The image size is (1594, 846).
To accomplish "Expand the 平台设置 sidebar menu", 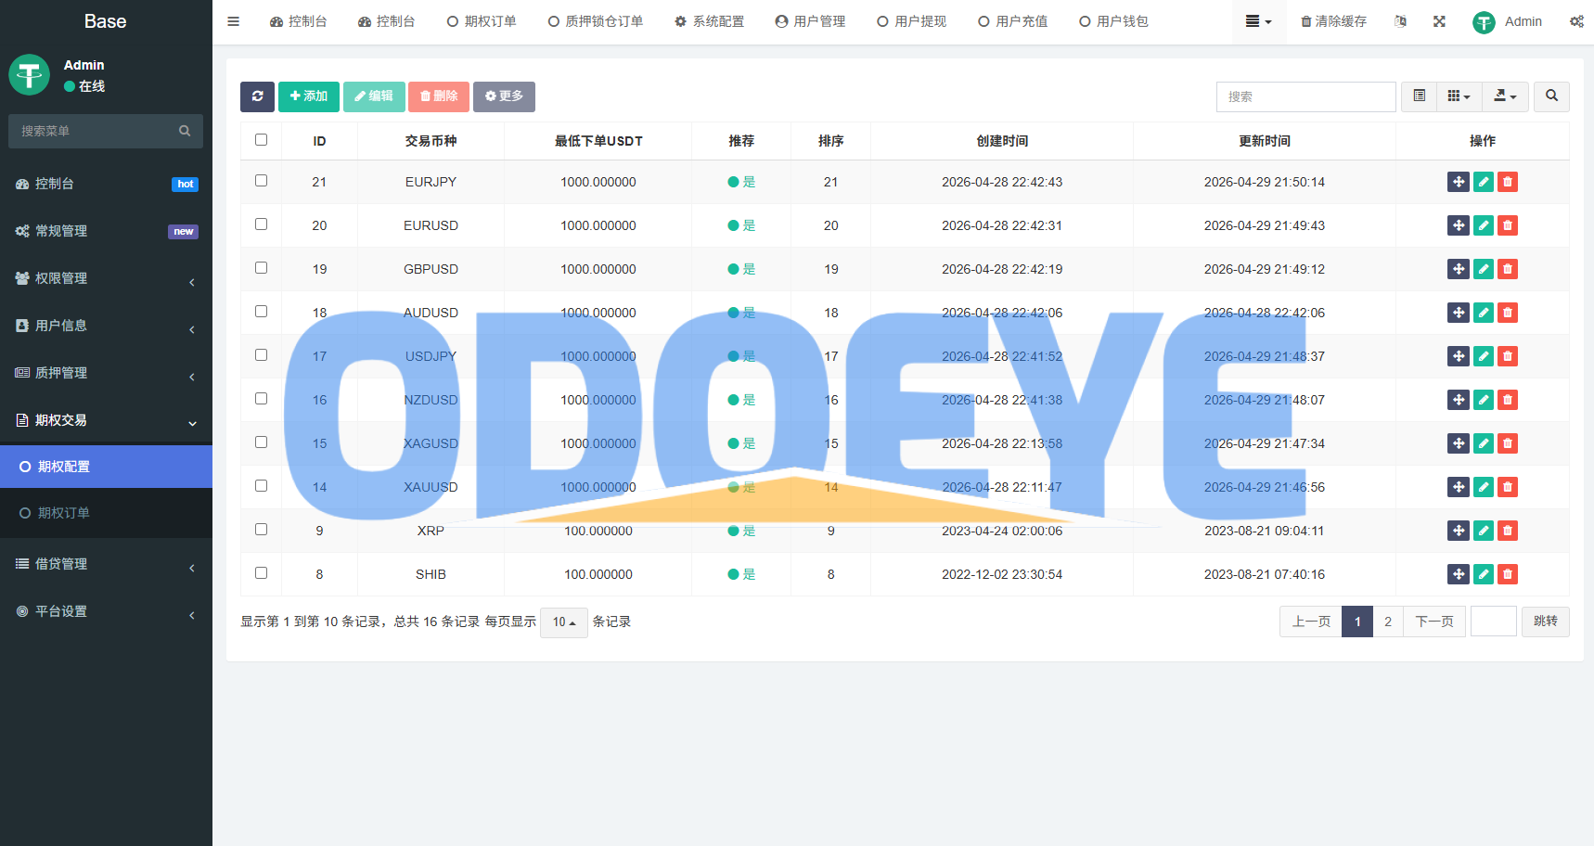I will tap(106, 611).
